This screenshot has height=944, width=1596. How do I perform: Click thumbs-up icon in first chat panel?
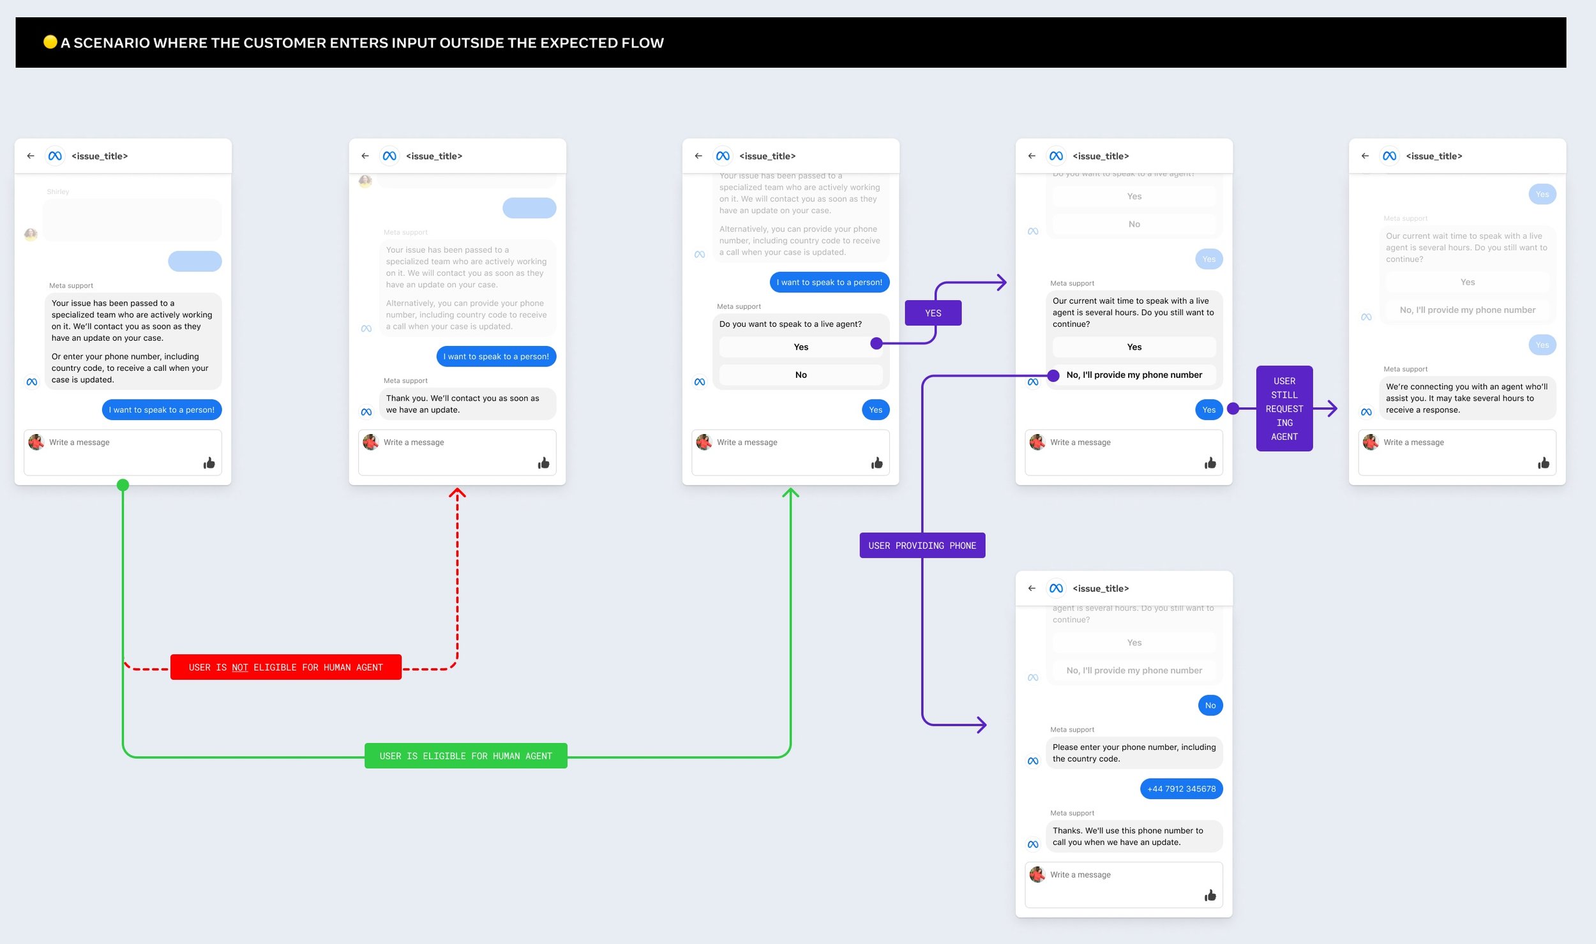click(x=209, y=463)
